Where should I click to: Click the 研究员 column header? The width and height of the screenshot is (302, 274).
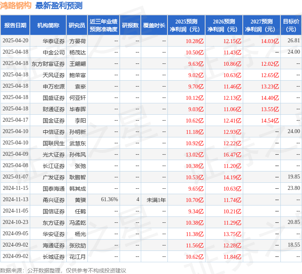click(77, 25)
